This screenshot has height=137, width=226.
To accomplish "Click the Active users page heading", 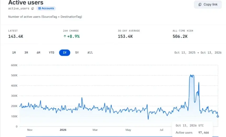I will pos(26,3).
